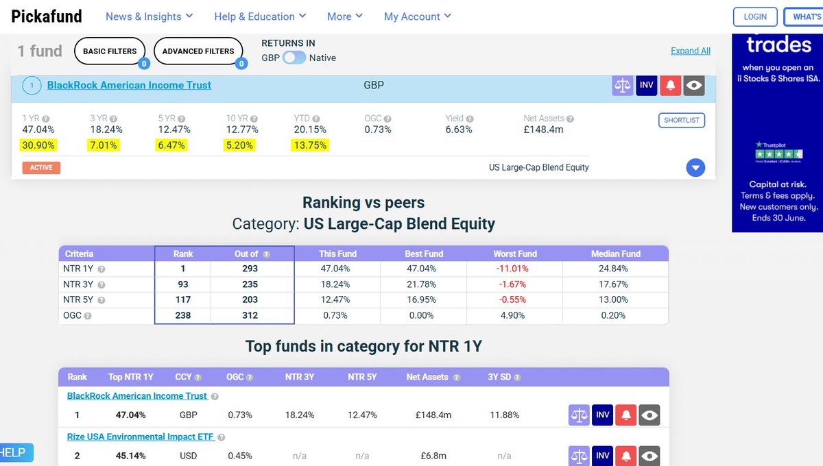Click Worst Fund -11.01% cell

515,269
